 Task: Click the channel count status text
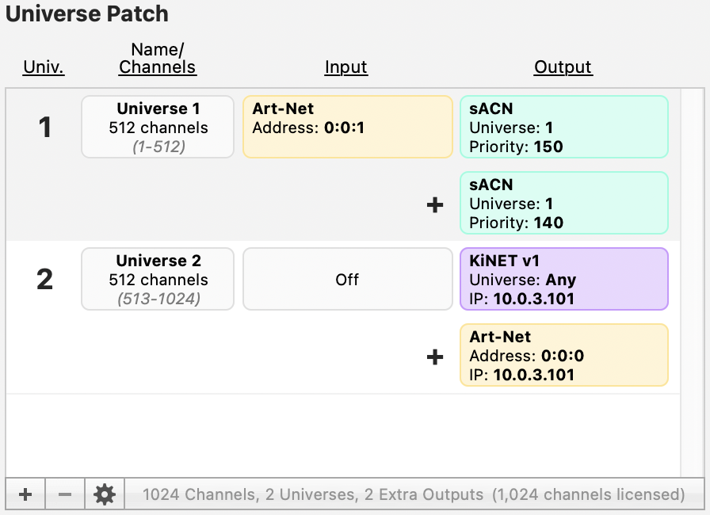(x=413, y=495)
